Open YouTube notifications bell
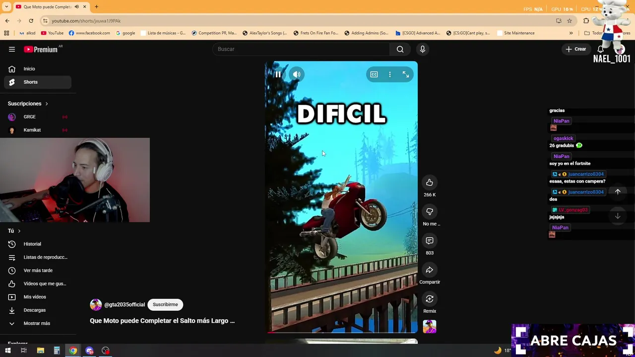Viewport: 635px width, 357px height. tap(601, 49)
